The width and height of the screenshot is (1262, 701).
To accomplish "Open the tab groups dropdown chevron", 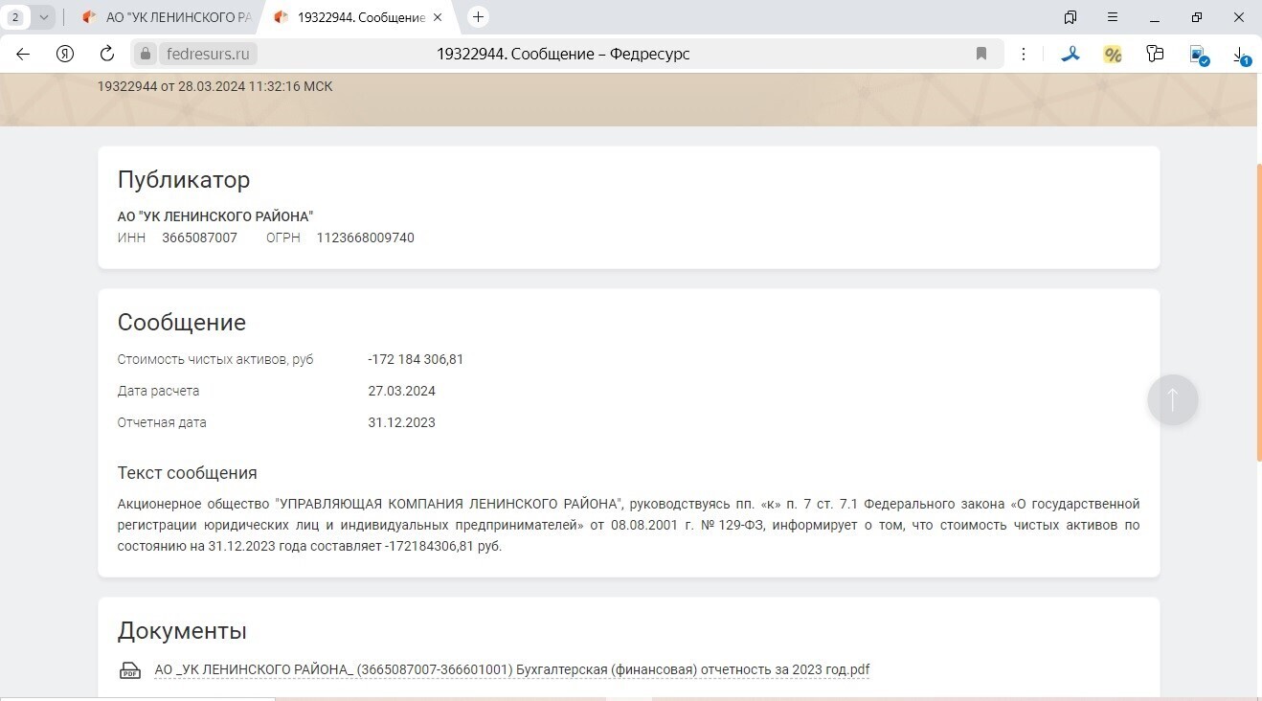I will click(43, 17).
